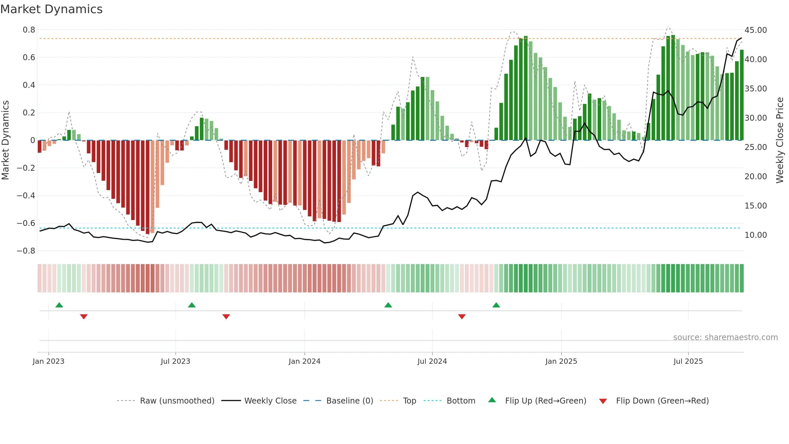
Task: Click the −0.6 left axis tick label
Action: click(x=26, y=223)
